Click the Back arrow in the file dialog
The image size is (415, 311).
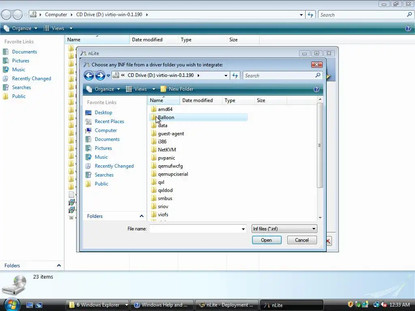(x=89, y=76)
